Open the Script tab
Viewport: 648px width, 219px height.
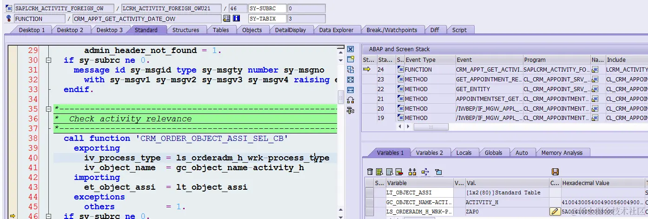pos(459,30)
